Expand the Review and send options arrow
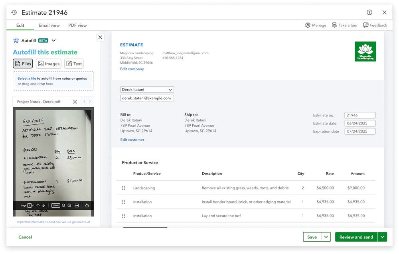 pyautogui.click(x=382, y=236)
